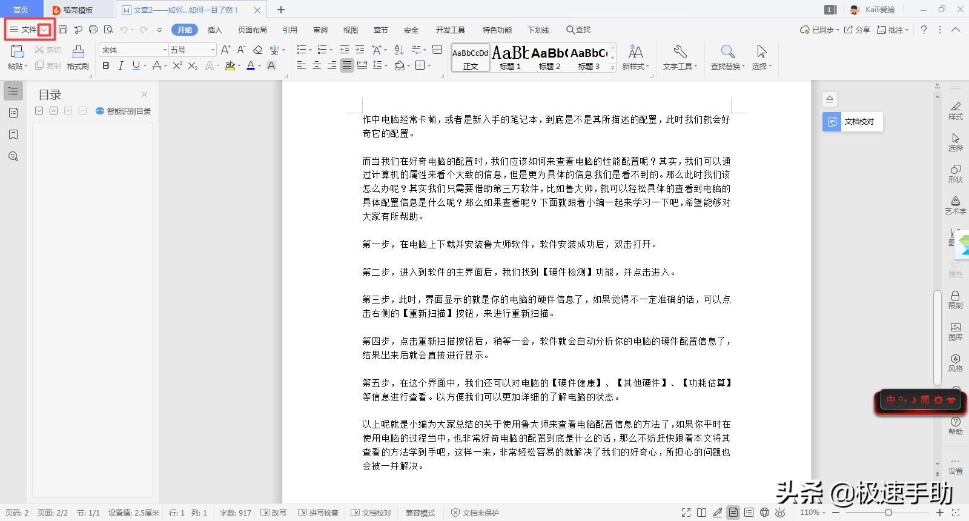This screenshot has width=969, height=521.
Task: Open Print Preview from quick access toolbar
Action: [x=108, y=30]
